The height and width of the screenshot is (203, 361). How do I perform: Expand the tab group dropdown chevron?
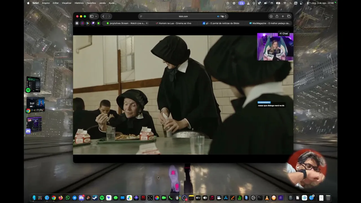pyautogui.click(x=96, y=16)
